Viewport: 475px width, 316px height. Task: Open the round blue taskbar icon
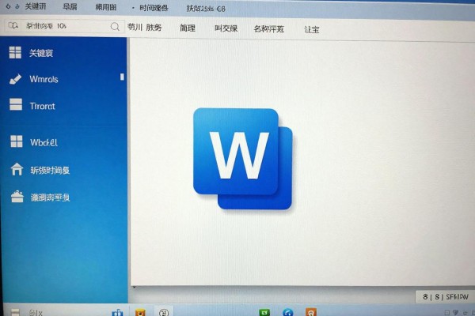click(x=288, y=312)
